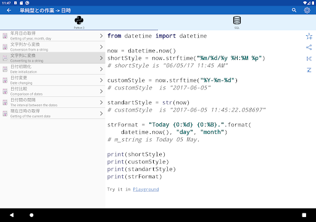The width and height of the screenshot is (316, 222).
Task: Open 'Date changing' topic
Action: point(52,80)
